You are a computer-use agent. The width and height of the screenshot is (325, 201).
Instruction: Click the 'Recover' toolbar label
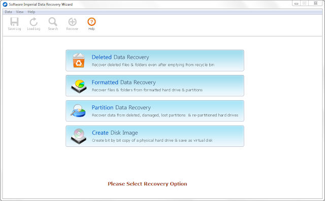pyautogui.click(x=72, y=29)
